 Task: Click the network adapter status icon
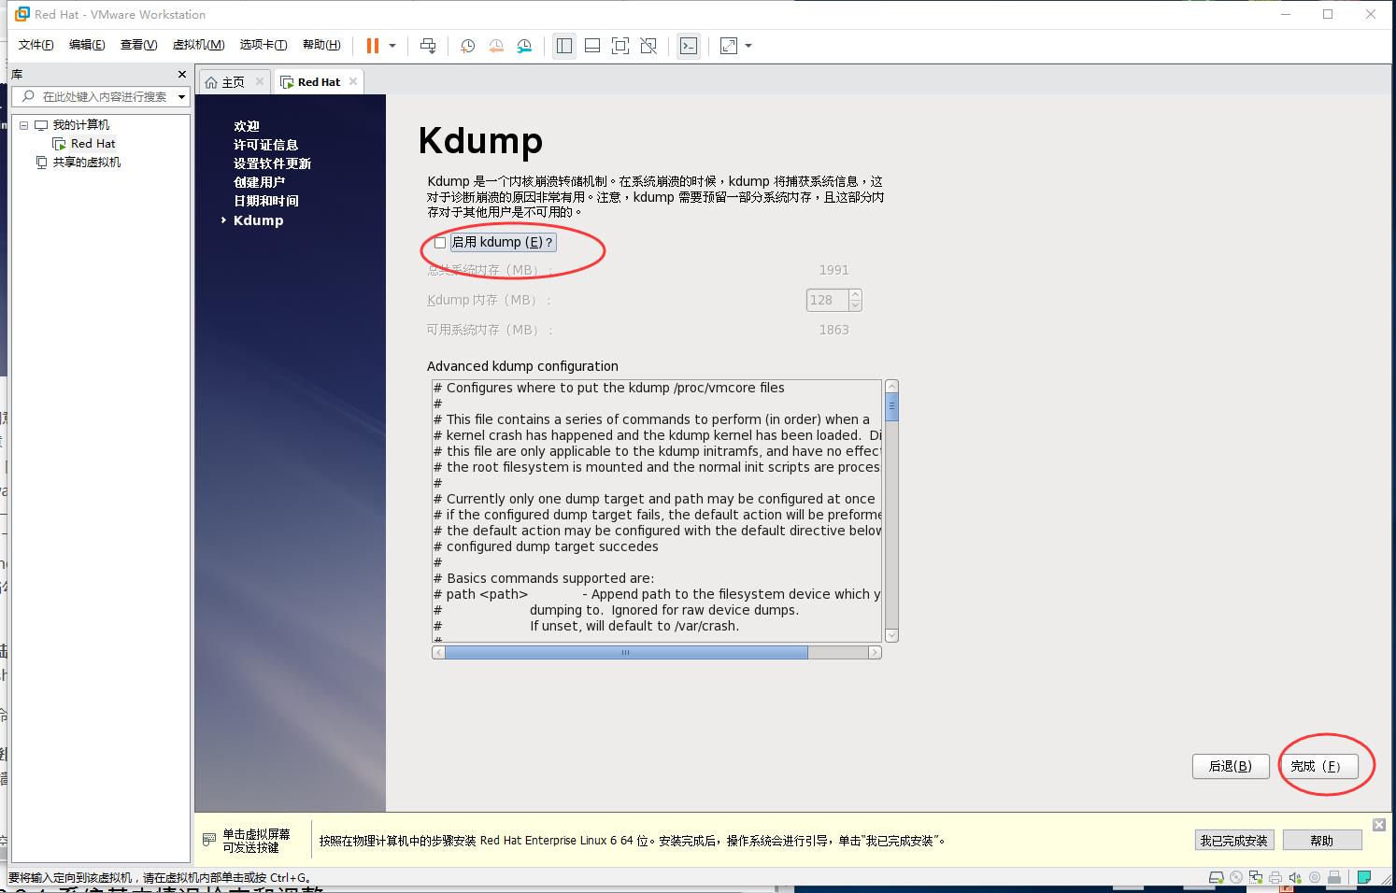pyautogui.click(x=1256, y=878)
